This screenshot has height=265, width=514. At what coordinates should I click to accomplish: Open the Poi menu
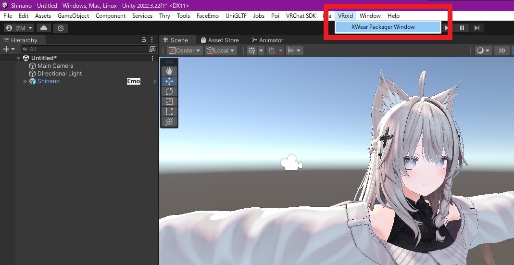[x=275, y=16]
